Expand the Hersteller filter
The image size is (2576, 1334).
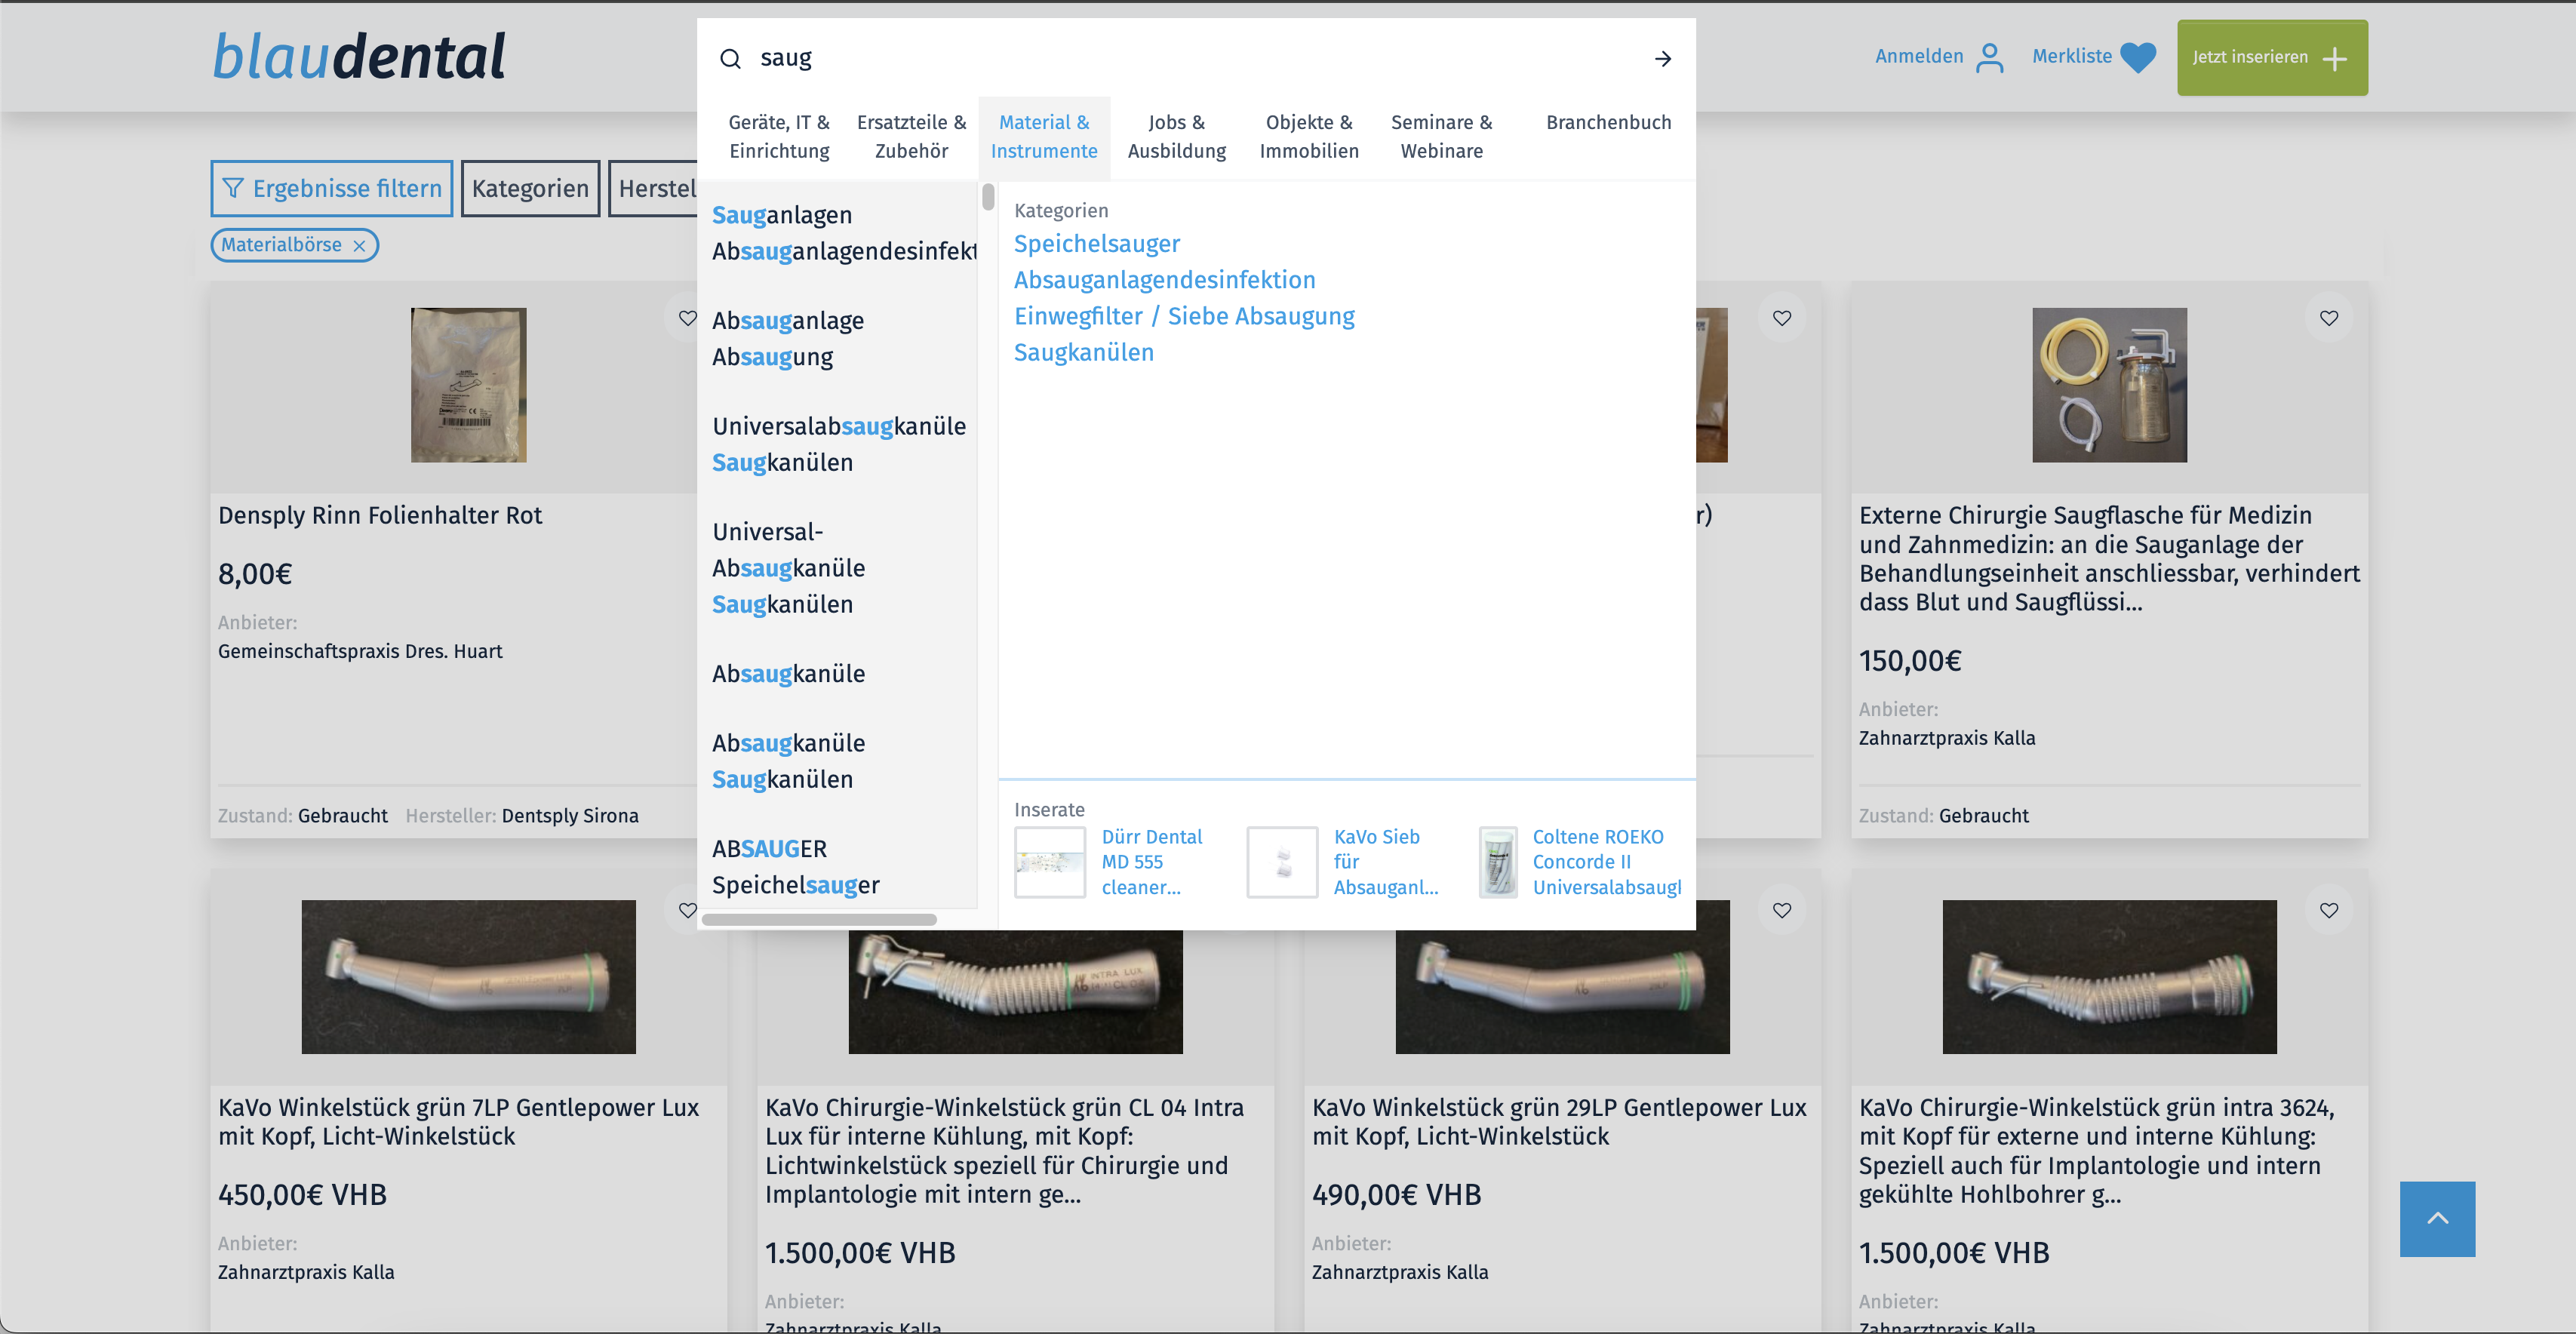click(654, 189)
